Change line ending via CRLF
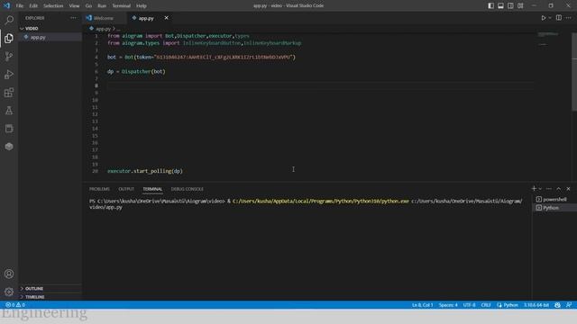 [x=486, y=305]
